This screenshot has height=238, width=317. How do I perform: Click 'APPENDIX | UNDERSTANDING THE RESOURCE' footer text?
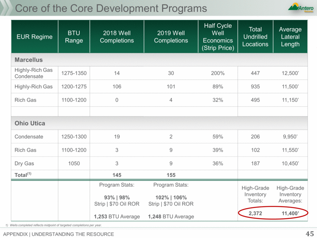[x=59, y=234]
